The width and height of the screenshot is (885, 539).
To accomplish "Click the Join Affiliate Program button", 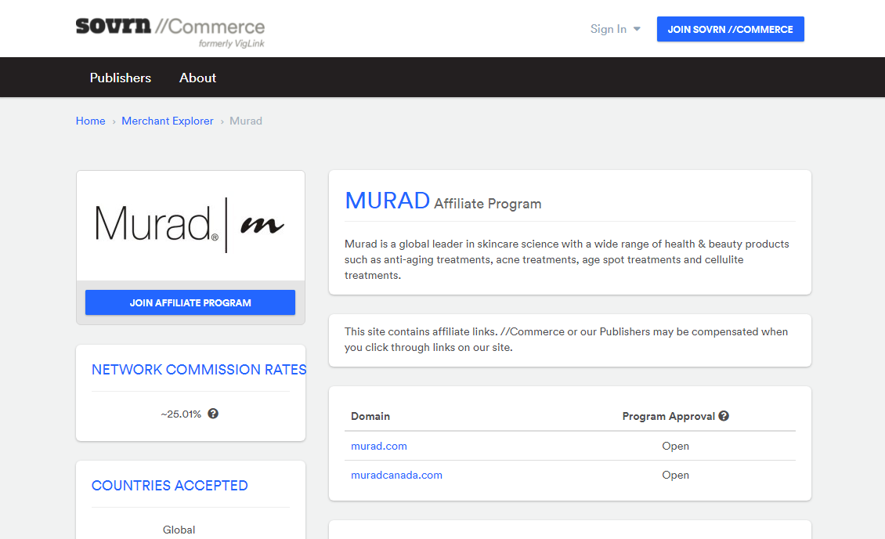I will [x=190, y=302].
